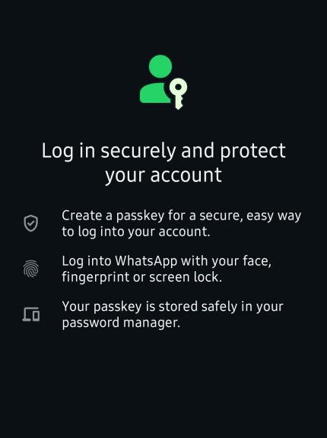The image size is (327, 438).
Task: Tap the line 'to log into your account.'
Action: tap(136, 232)
